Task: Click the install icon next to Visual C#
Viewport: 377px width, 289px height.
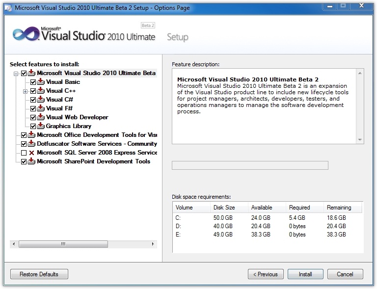Action: [x=41, y=100]
